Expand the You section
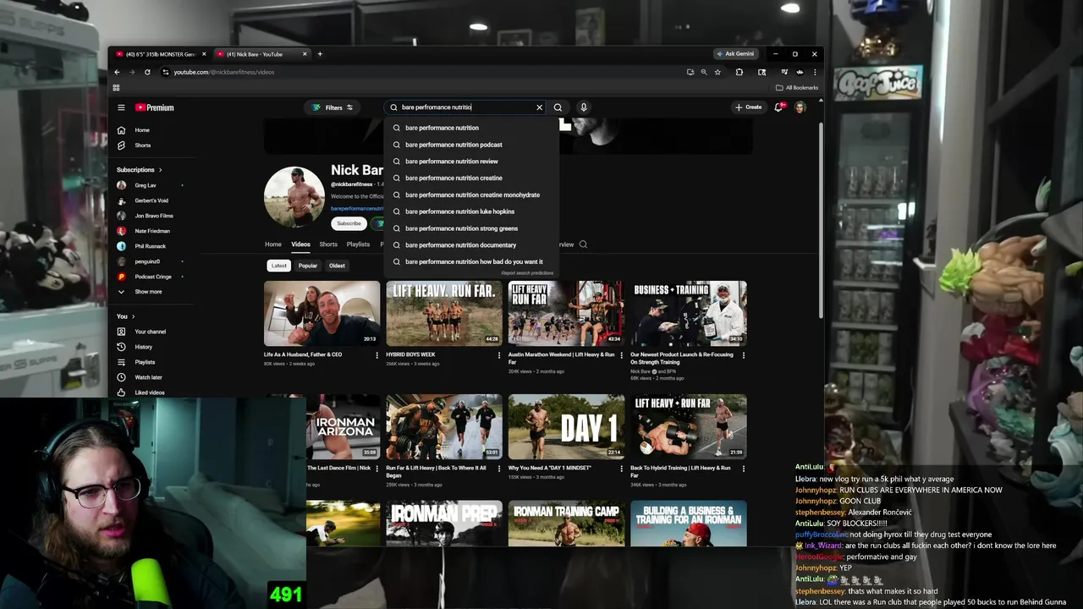1083x609 pixels. (x=127, y=316)
